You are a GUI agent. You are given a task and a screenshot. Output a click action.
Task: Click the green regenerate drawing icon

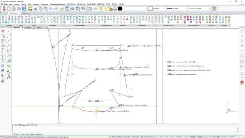click(62, 8)
